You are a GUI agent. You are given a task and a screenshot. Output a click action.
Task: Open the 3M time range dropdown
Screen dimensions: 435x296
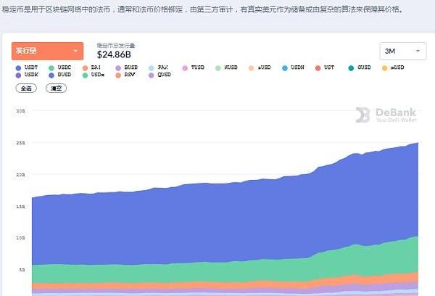tap(403, 51)
